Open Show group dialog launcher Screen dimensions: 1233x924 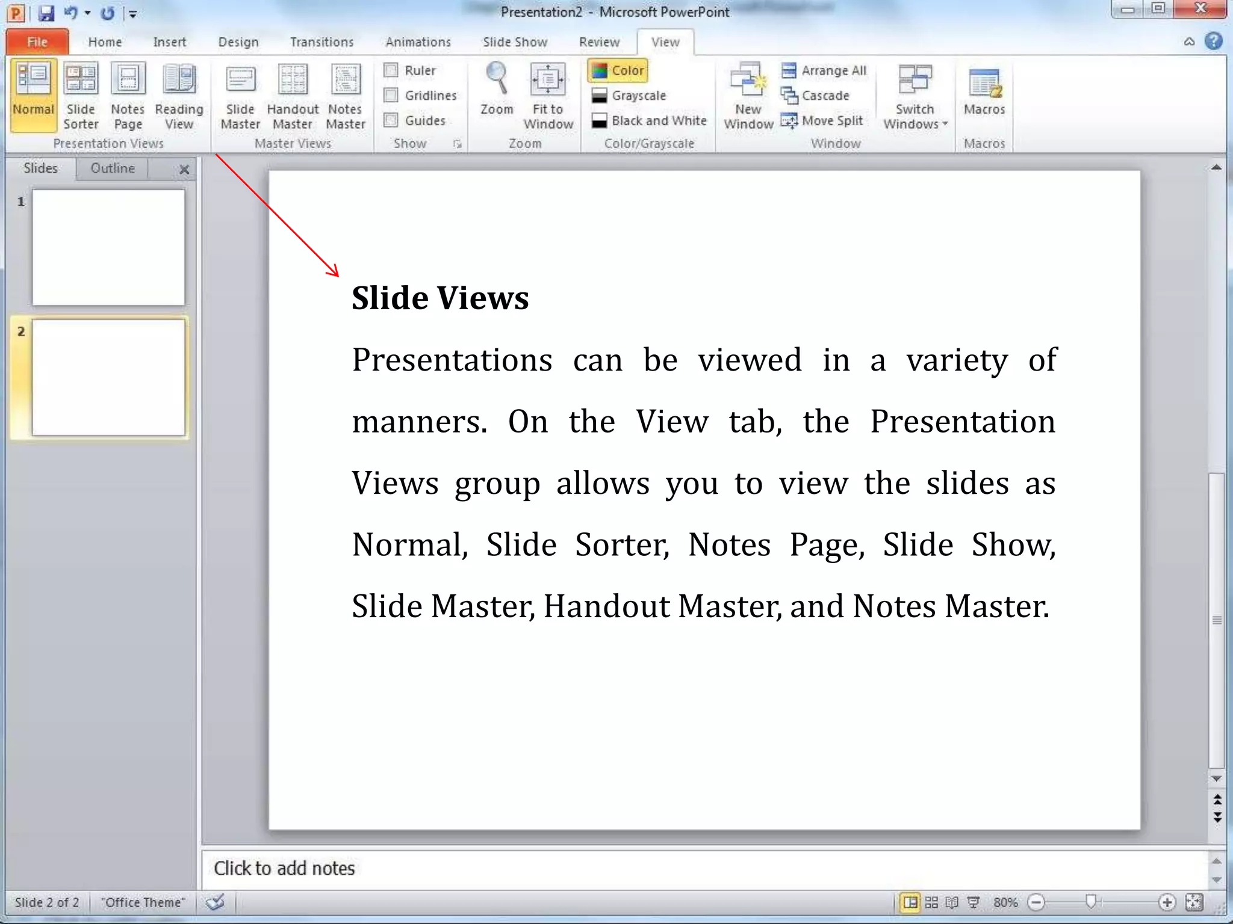(457, 144)
